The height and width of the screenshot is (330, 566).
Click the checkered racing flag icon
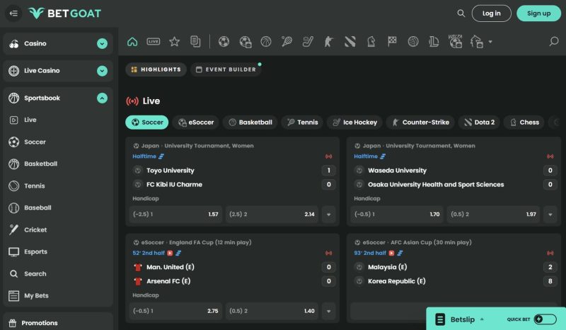click(392, 42)
